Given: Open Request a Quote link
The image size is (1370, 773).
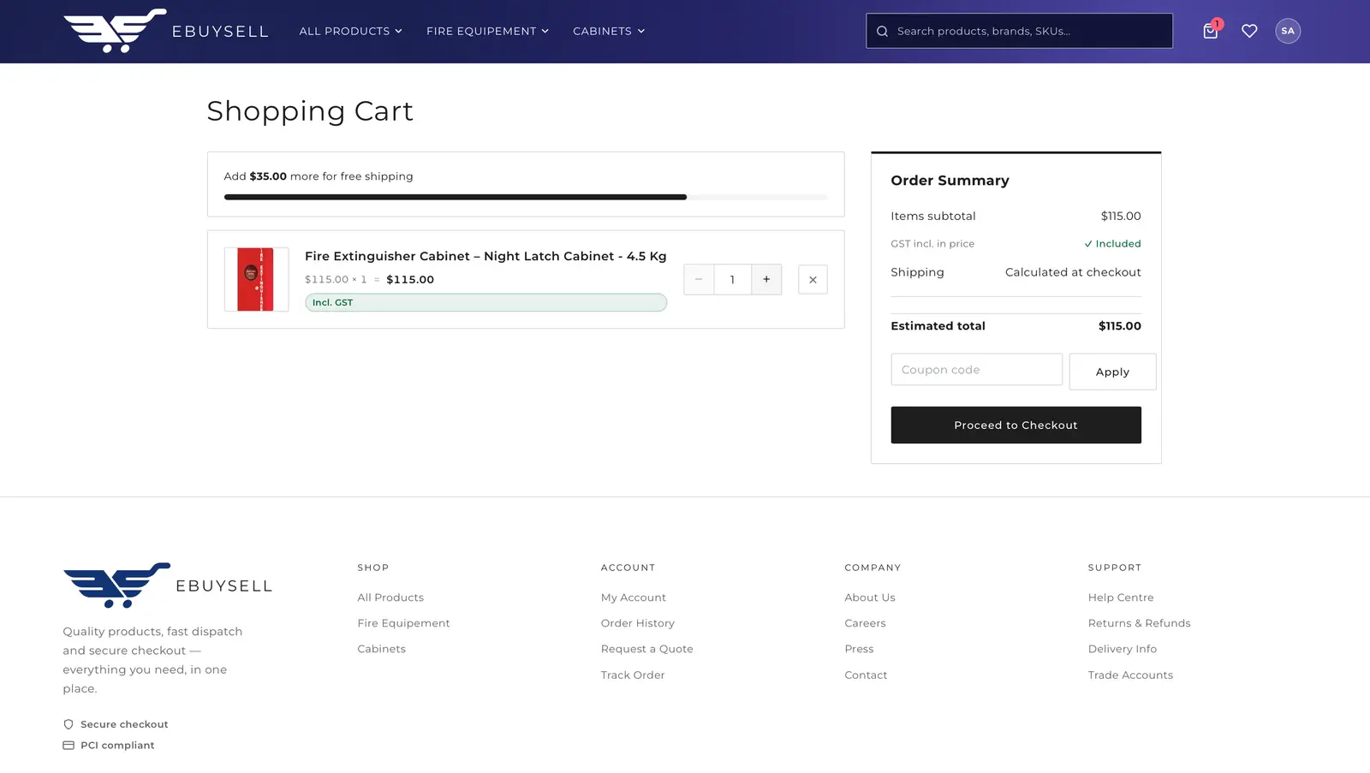Looking at the screenshot, I should pos(646,649).
